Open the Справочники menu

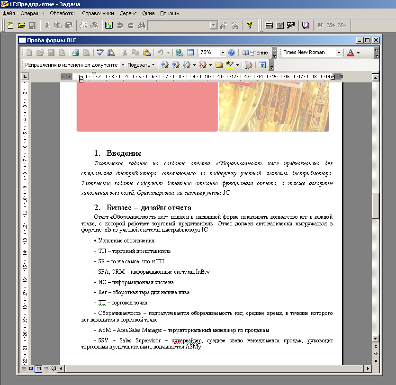(x=98, y=13)
